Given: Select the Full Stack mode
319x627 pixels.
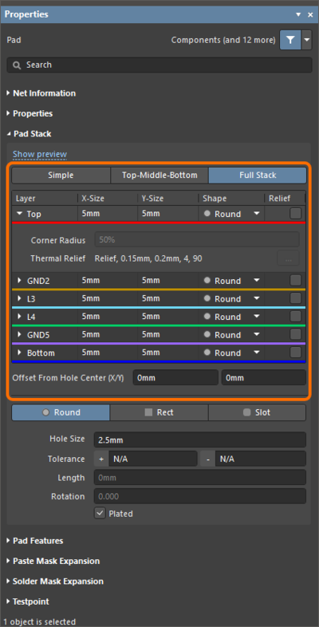Looking at the screenshot, I should tap(258, 175).
